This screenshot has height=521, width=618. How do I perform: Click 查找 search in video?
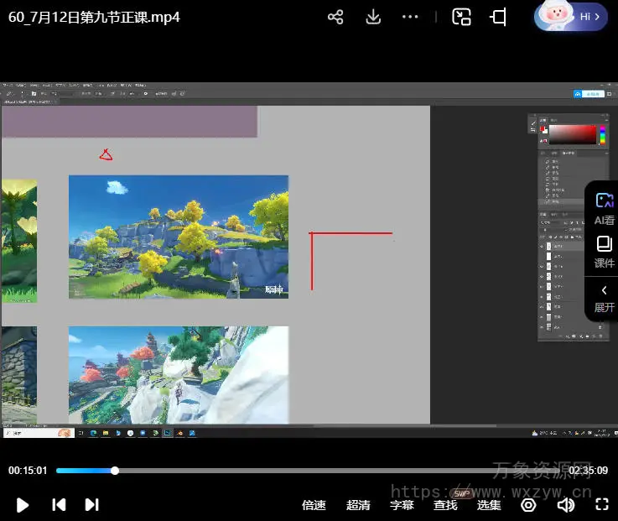point(445,505)
